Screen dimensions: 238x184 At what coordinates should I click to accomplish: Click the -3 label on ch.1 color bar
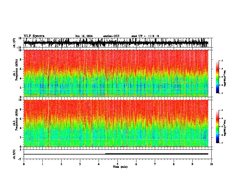tap(221, 61)
